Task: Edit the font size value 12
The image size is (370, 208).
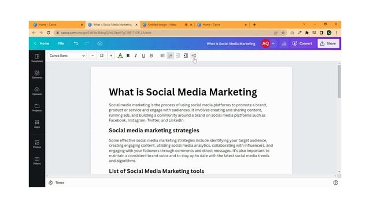Action: [102, 55]
